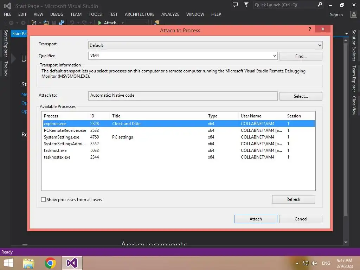Image resolution: width=360 pixels, height=270 pixels.
Task: Click the Help question mark in Attach to Process dialog
Action: coord(310,29)
